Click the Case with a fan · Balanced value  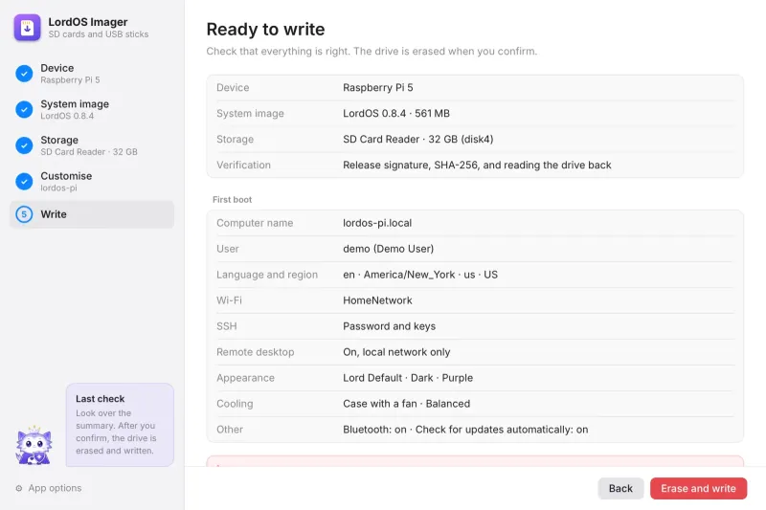coord(406,404)
